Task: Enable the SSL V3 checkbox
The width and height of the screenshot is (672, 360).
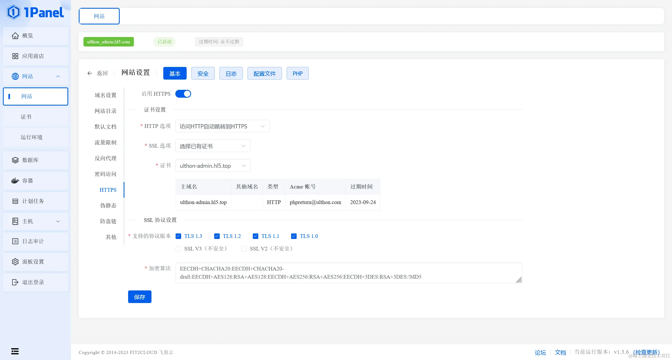Action: pyautogui.click(x=178, y=249)
